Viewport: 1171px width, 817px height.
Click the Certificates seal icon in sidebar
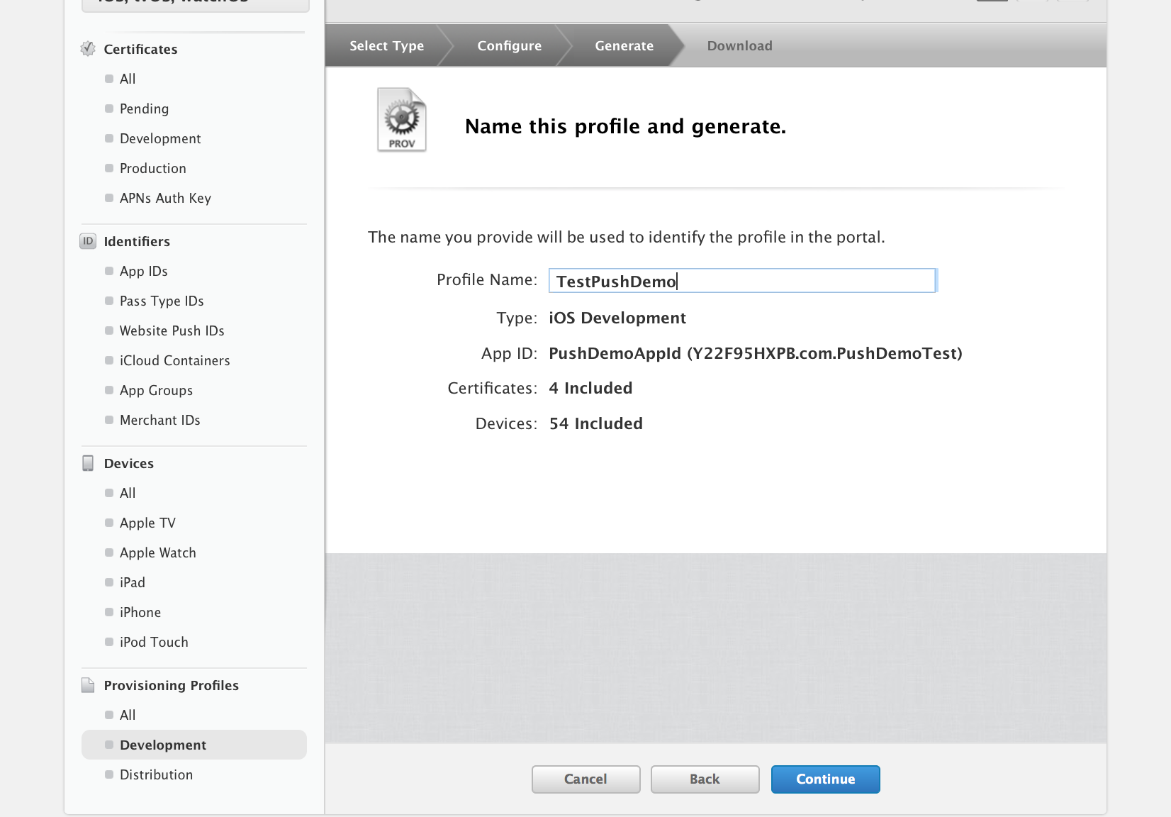pos(88,49)
